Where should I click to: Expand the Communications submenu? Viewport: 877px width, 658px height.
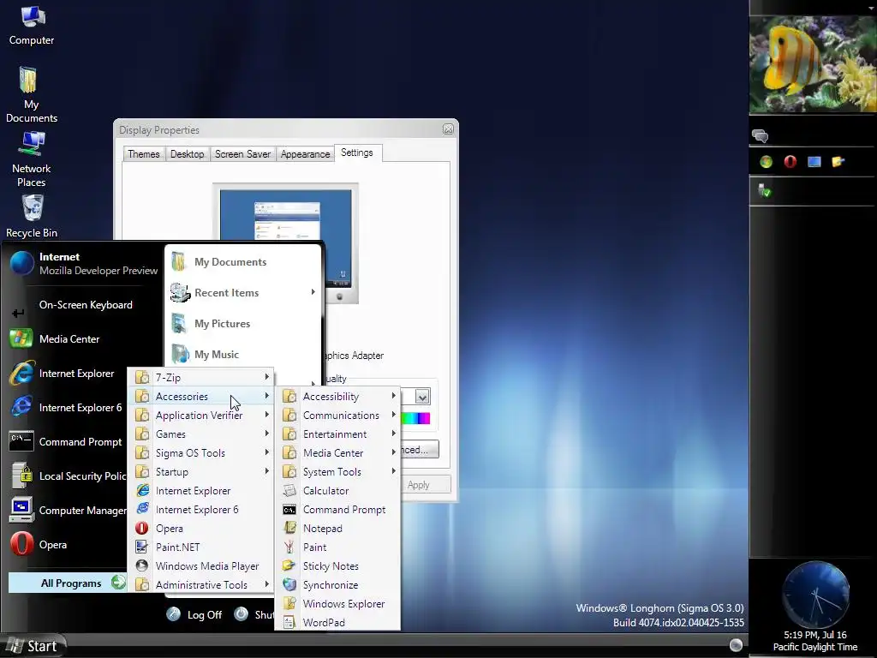[x=337, y=416]
